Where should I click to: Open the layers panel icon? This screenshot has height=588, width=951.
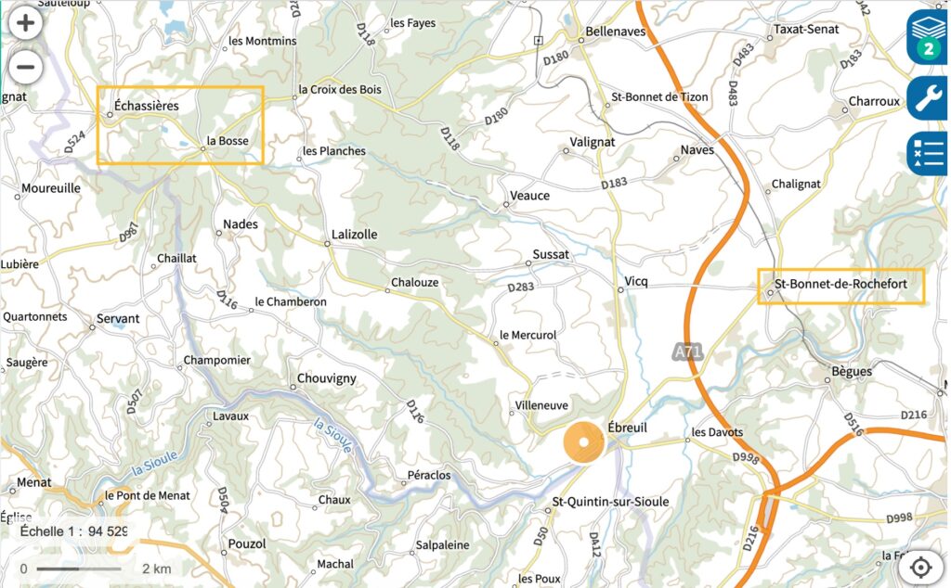928,37
